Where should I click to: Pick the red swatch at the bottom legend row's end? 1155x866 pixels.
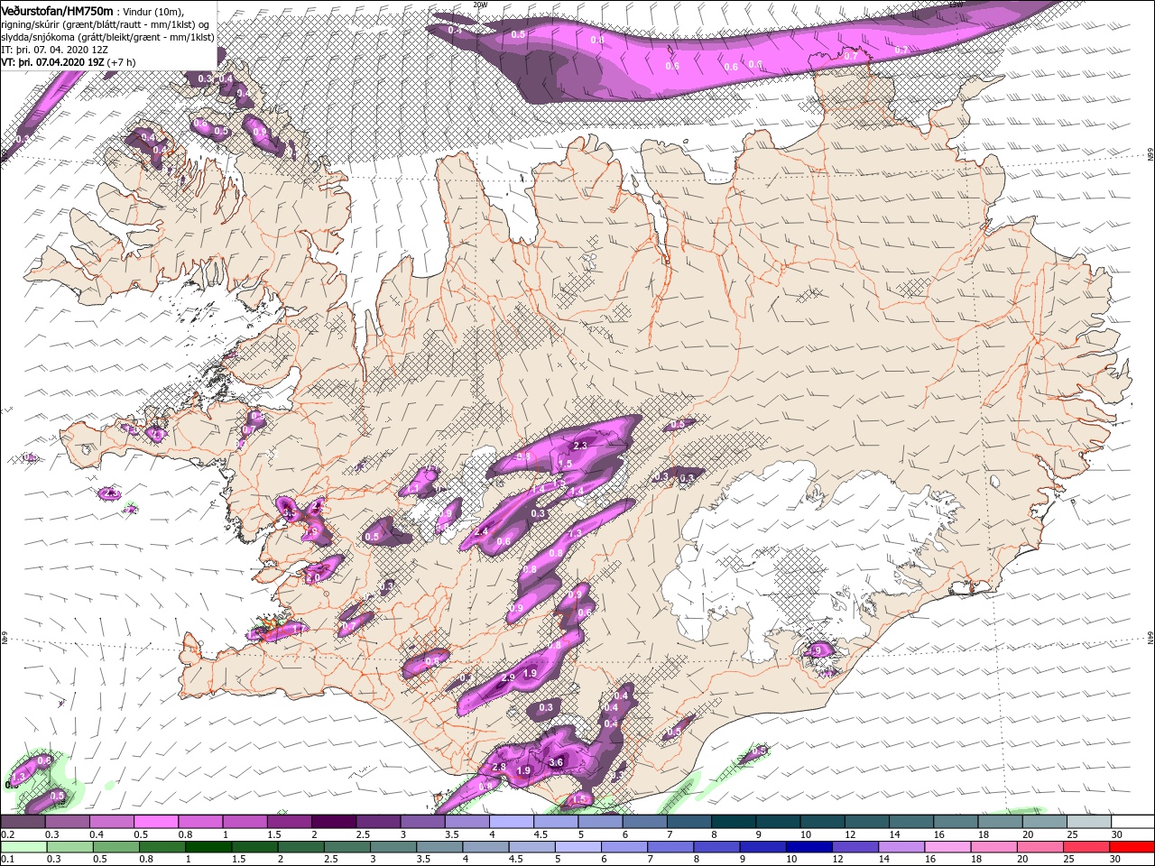tap(1132, 847)
